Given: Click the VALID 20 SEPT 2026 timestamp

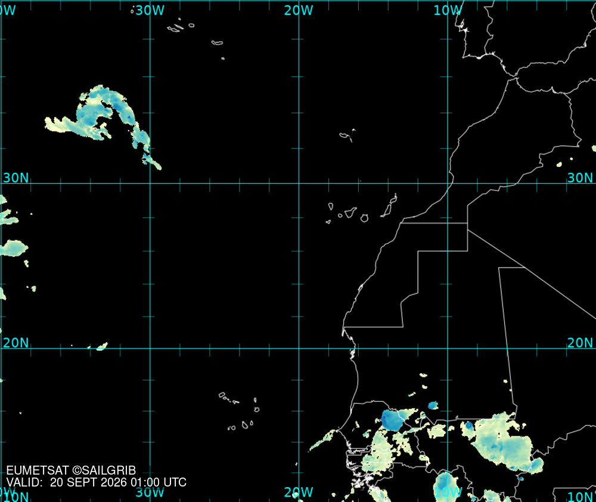Looking at the screenshot, I should 96,482.
